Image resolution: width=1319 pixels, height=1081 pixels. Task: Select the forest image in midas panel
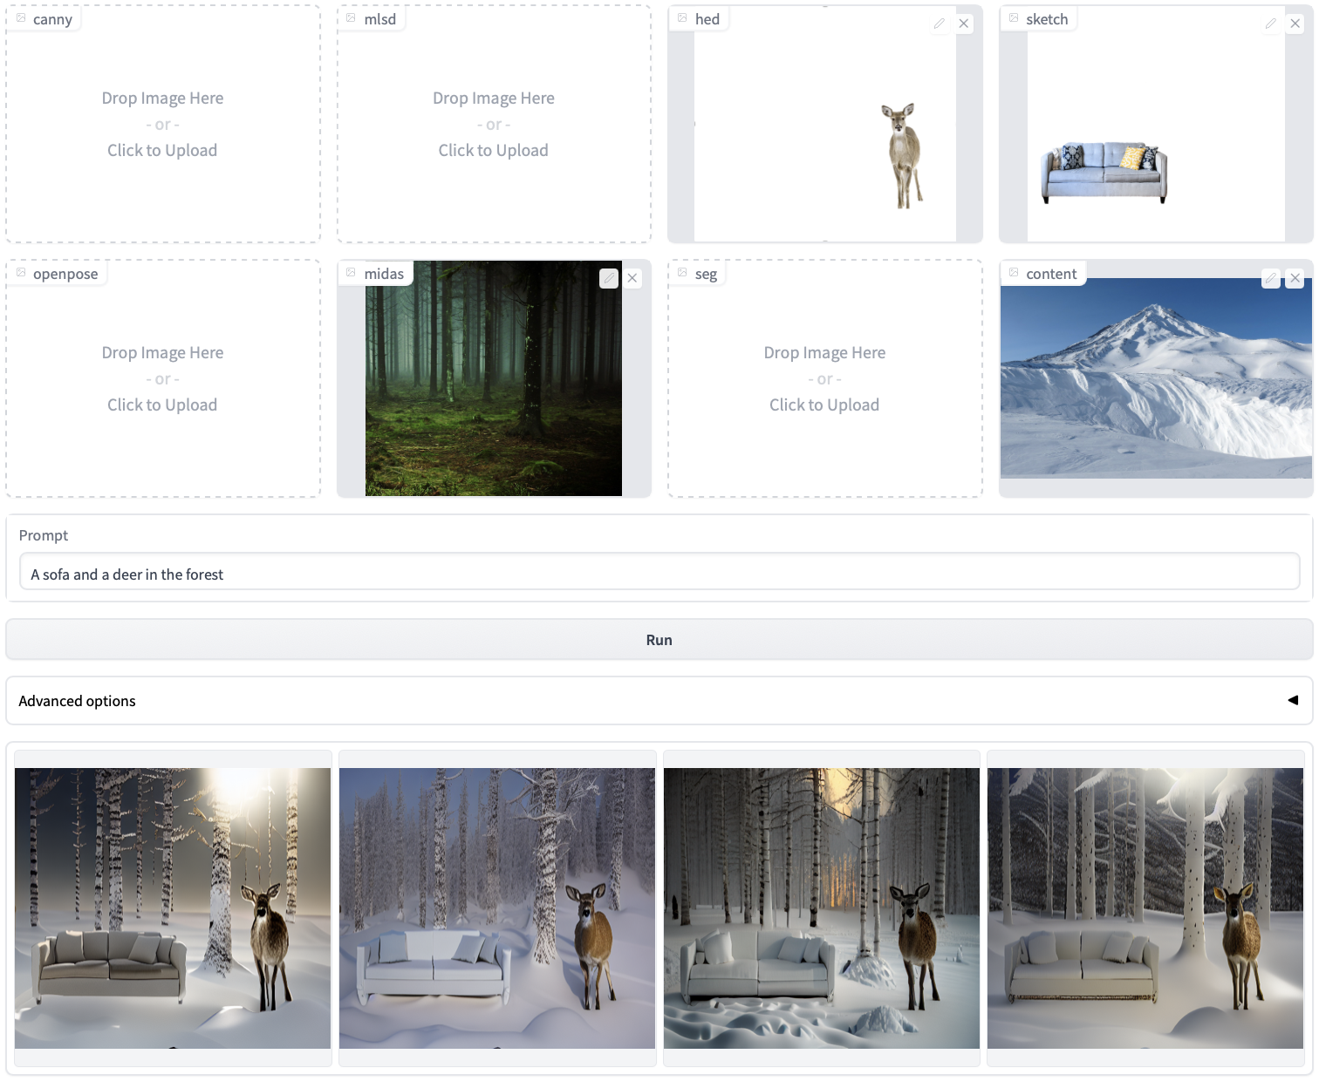pyautogui.click(x=494, y=378)
